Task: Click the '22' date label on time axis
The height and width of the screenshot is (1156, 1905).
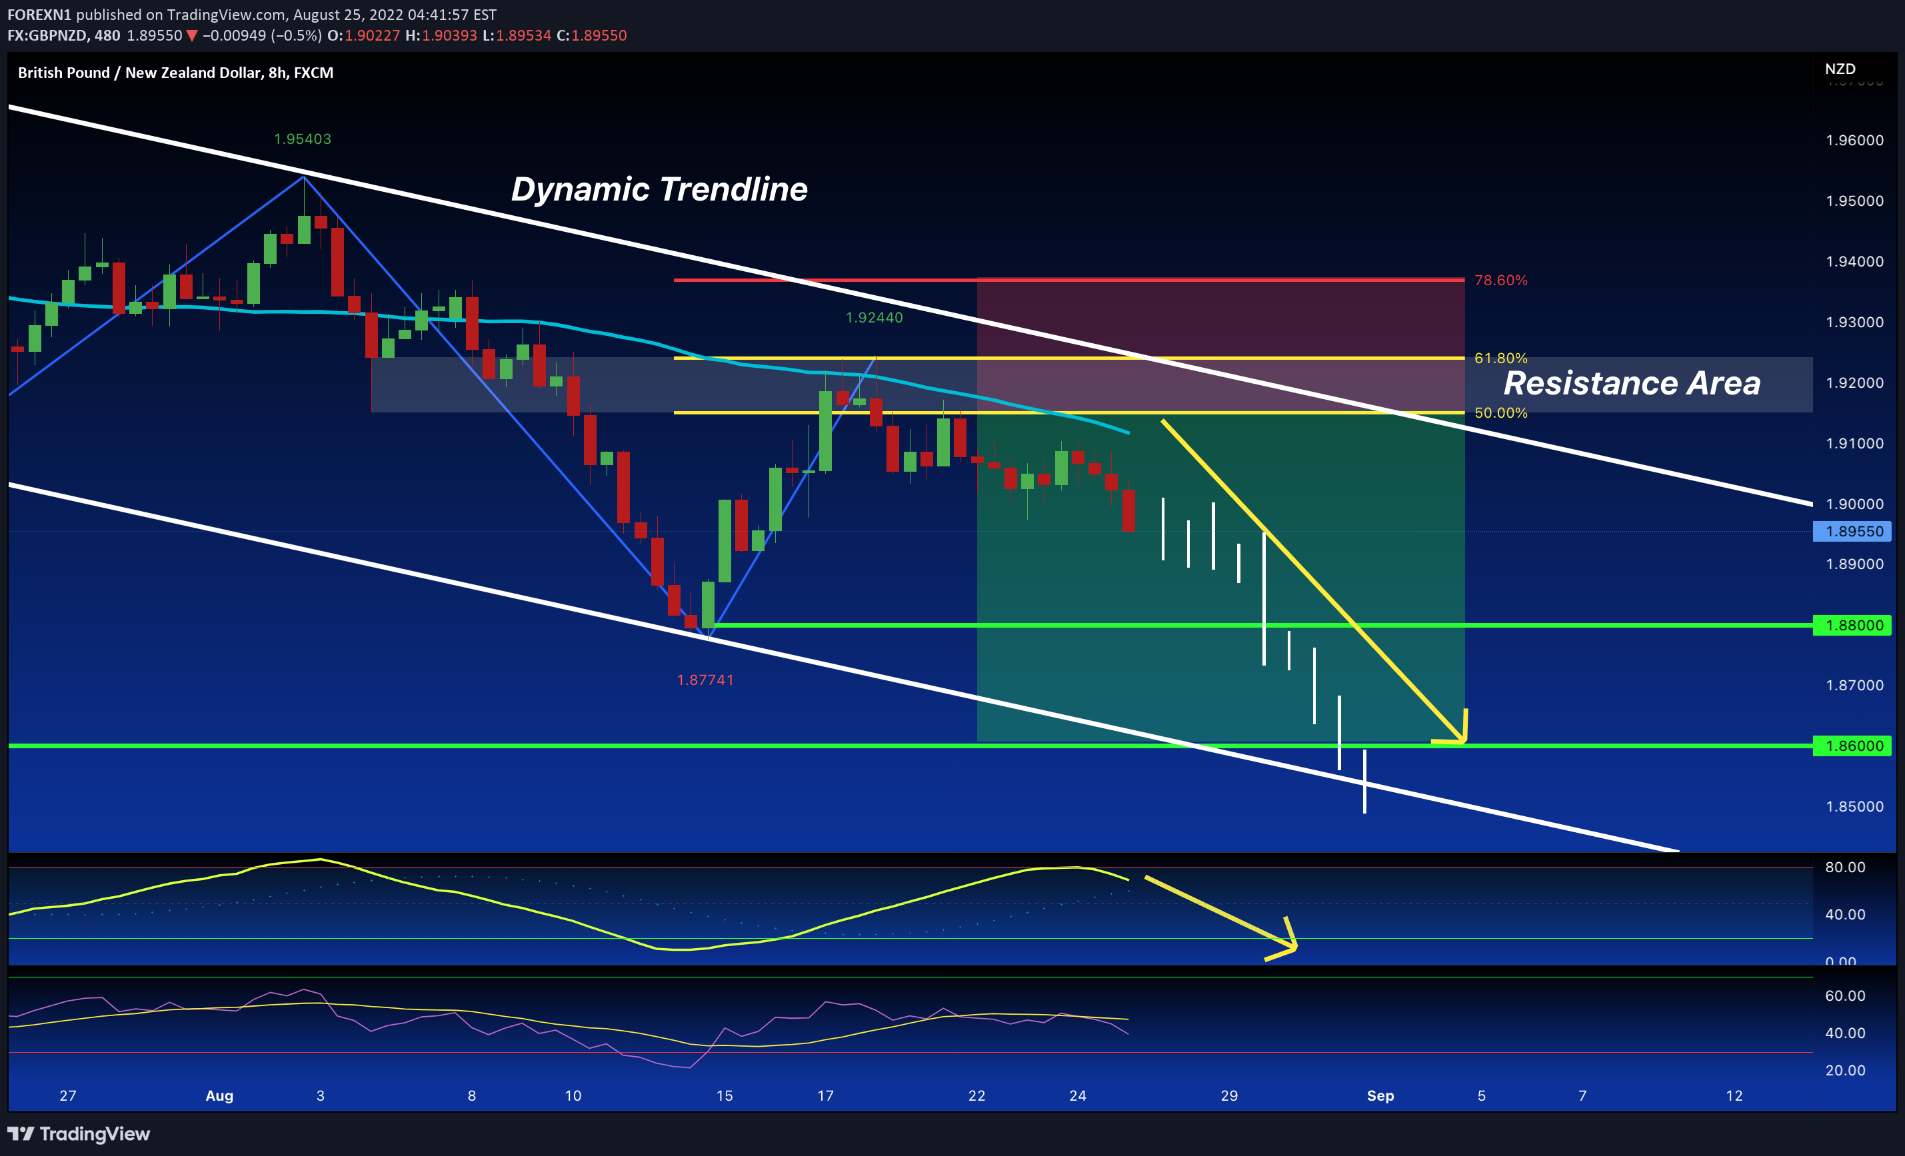Action: coord(976,1096)
